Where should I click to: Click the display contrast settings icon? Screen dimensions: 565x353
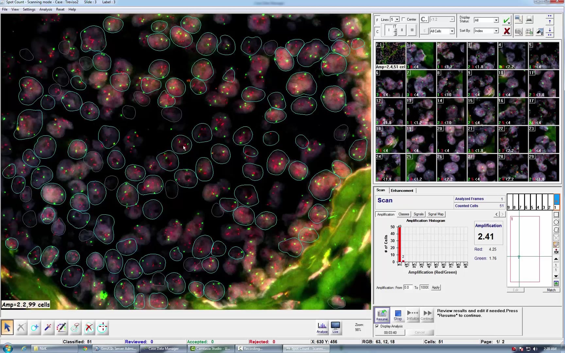pos(539,31)
